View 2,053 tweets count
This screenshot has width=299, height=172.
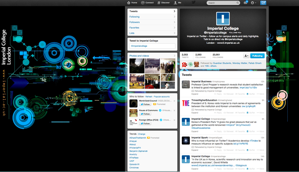[185, 56]
